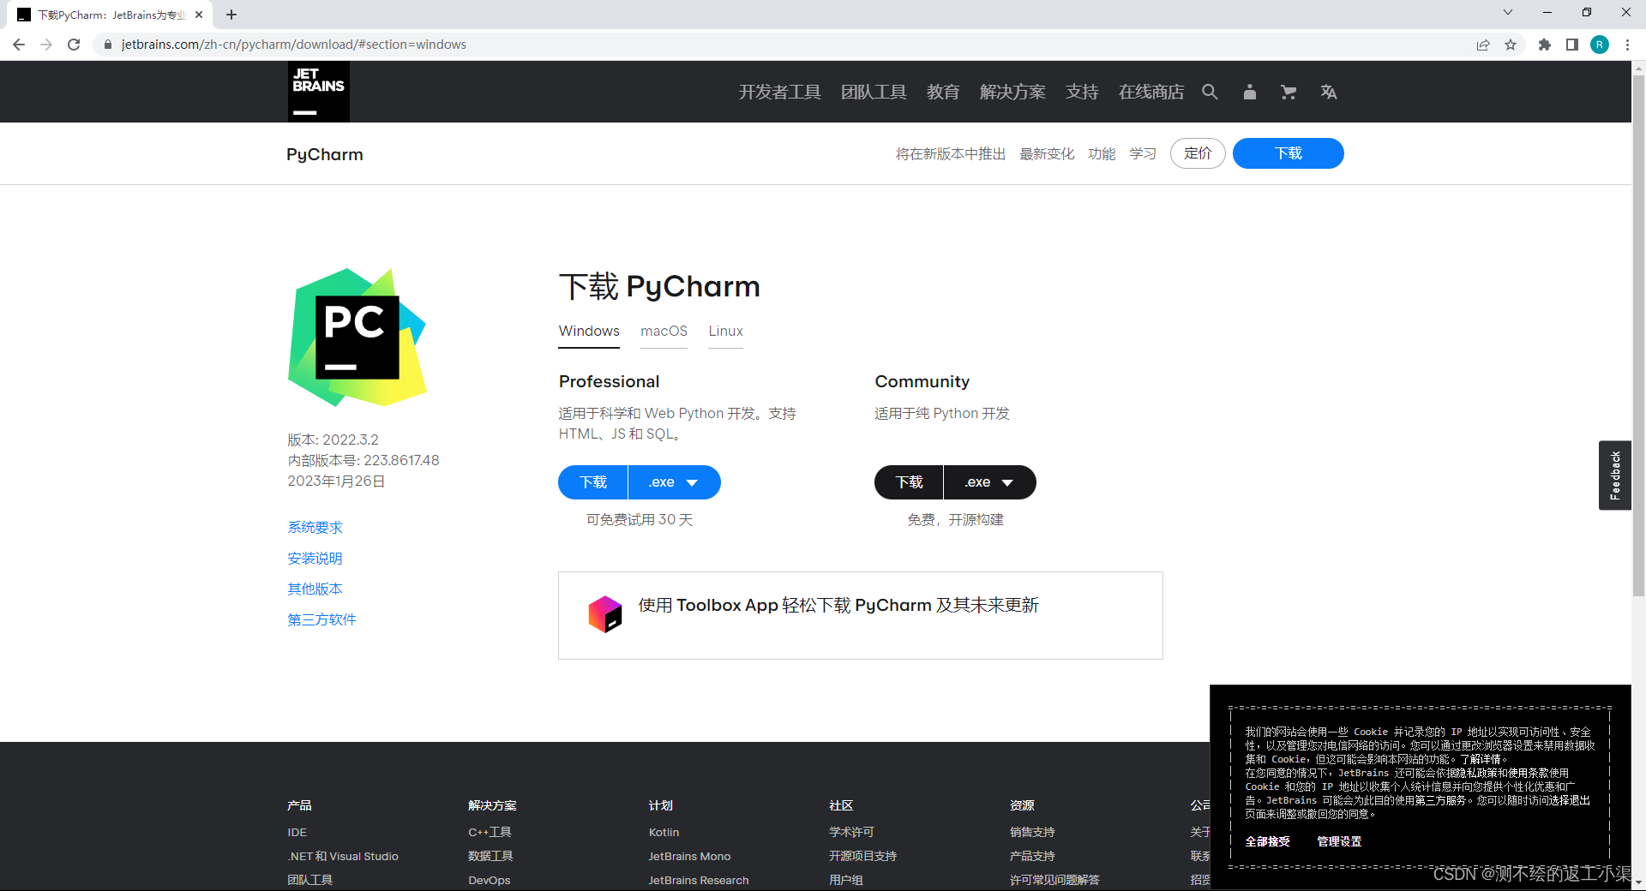Viewport: 1646px width, 891px height.
Task: Click the page vertical scrollbar thumb
Action: (x=1638, y=334)
